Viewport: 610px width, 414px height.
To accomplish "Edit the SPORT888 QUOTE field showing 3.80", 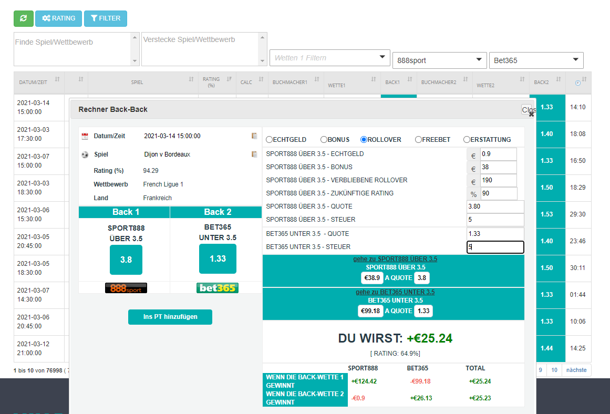I will (495, 206).
